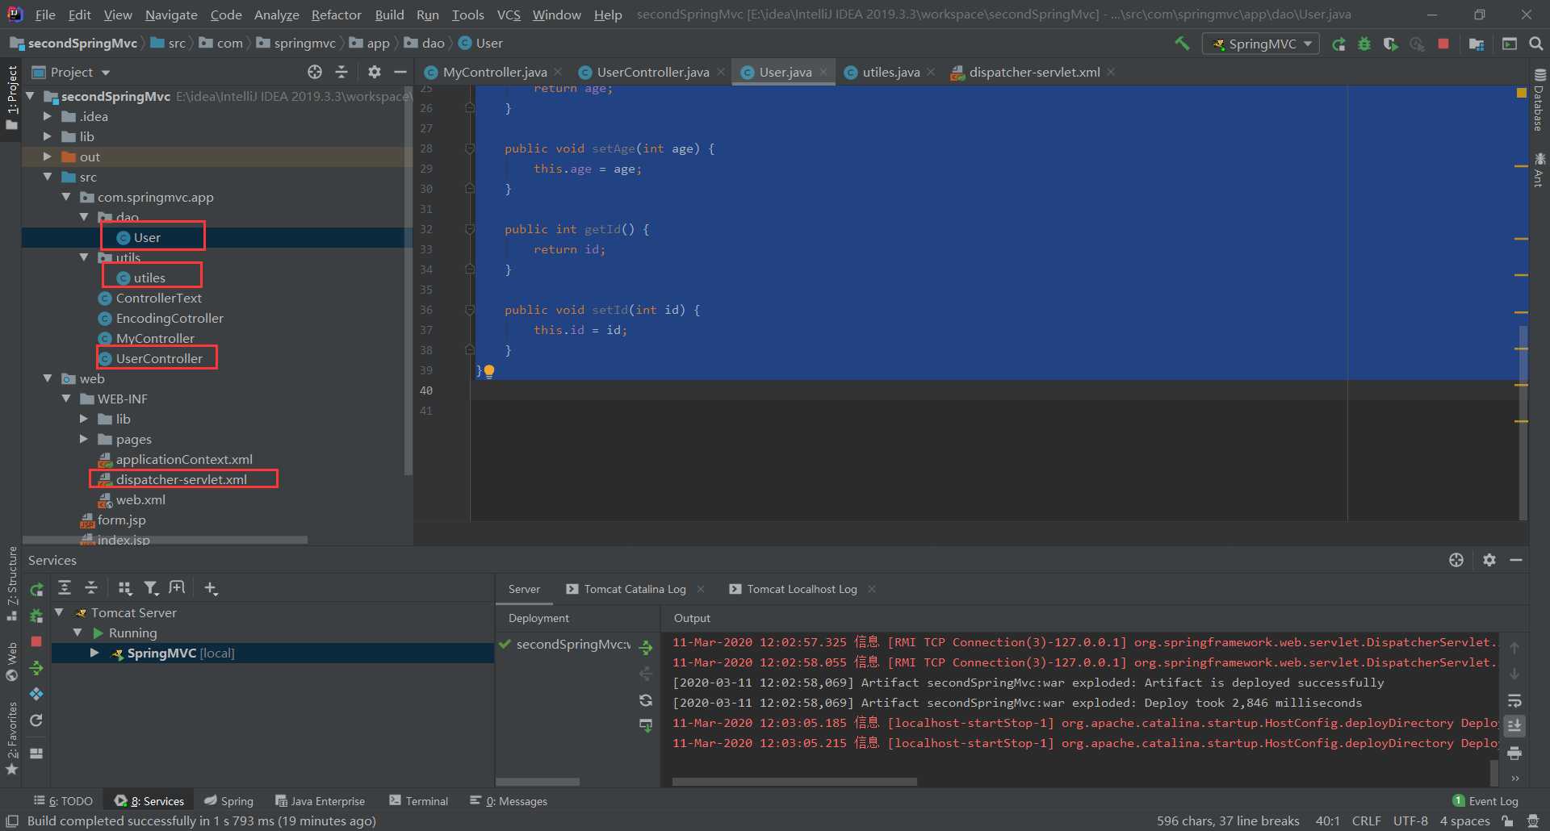Collapse the Tomcat Server node
1550x831 pixels.
(59, 612)
